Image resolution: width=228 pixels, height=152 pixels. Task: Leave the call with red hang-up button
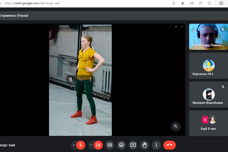pyautogui.click(x=169, y=145)
